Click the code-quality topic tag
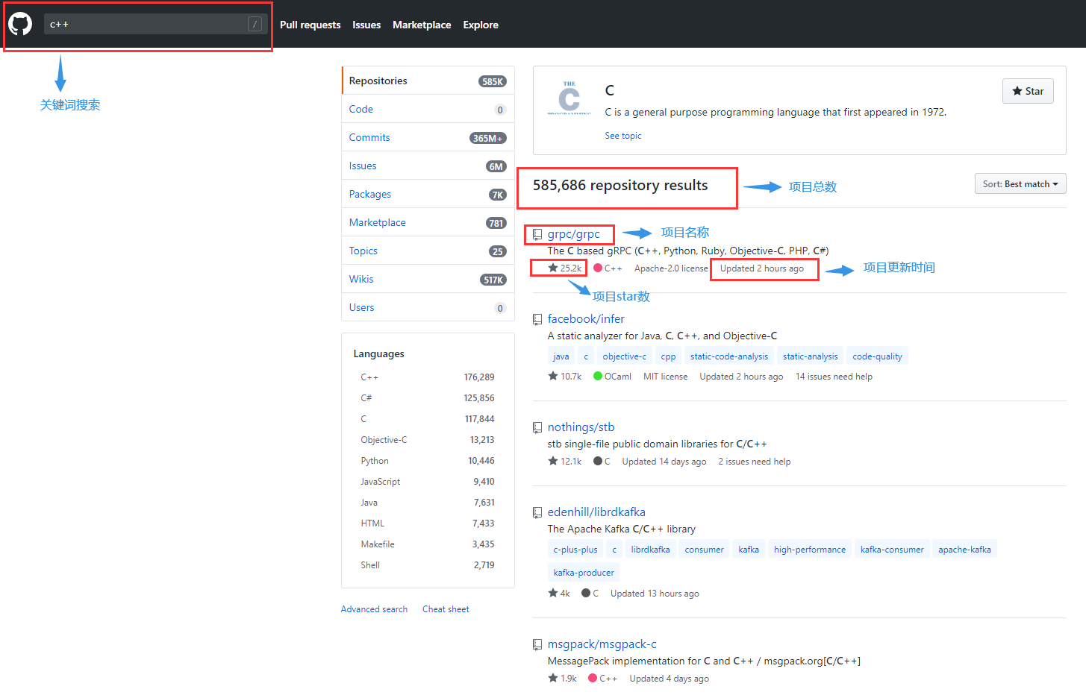The height and width of the screenshot is (695, 1086). (x=877, y=356)
